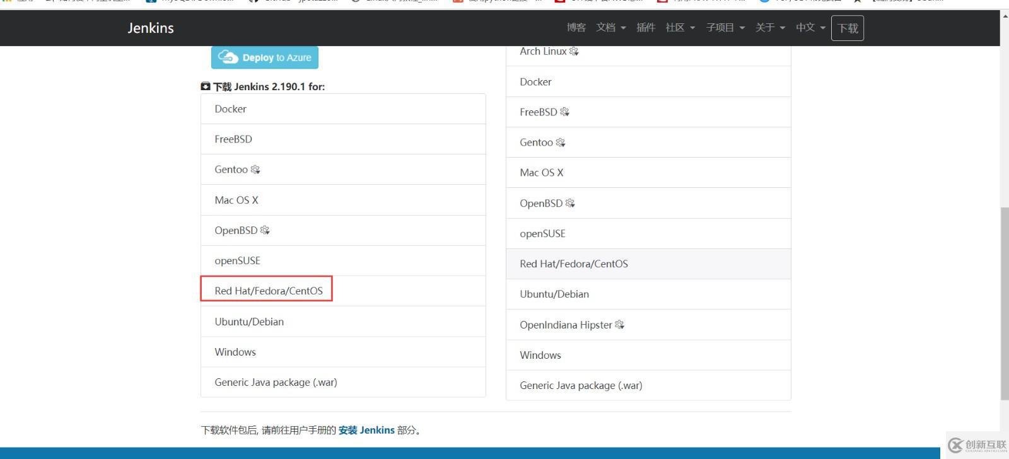Choose Generic Java package (.war) in right list
This screenshot has height=459, width=1009.
point(648,385)
